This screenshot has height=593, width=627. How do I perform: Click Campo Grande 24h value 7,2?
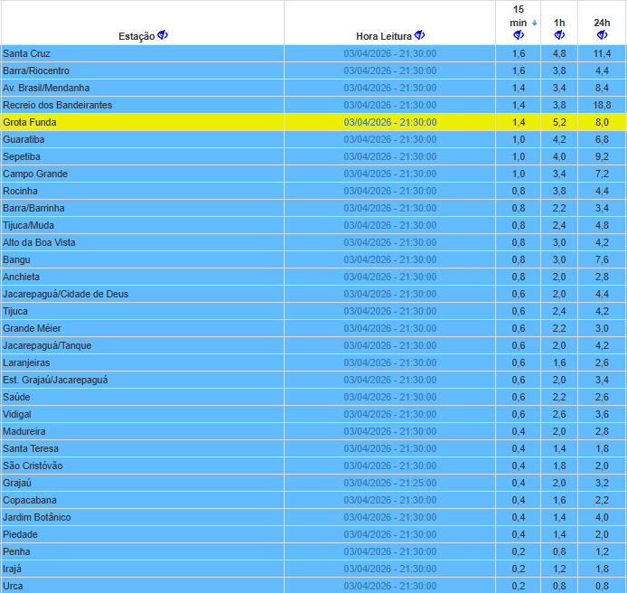(602, 174)
